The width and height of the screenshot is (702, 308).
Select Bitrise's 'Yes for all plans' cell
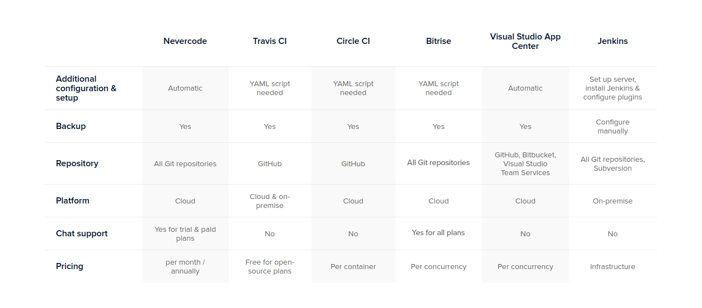click(438, 233)
